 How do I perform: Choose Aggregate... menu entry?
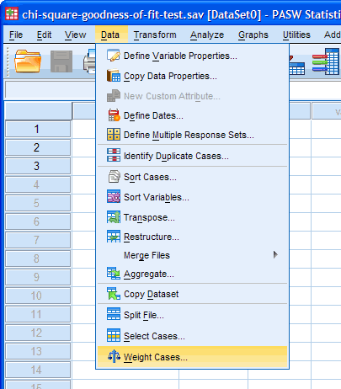pyautogui.click(x=192, y=274)
